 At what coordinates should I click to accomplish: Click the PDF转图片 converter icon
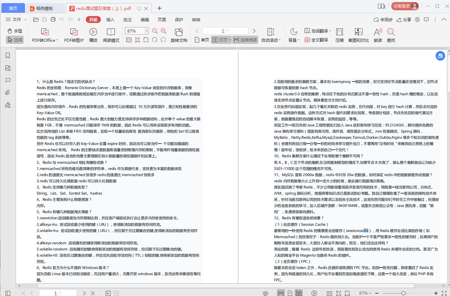[x=74, y=32]
